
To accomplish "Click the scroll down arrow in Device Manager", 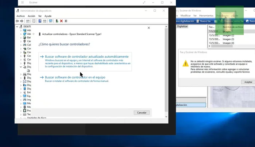I will click(x=166, y=117).
